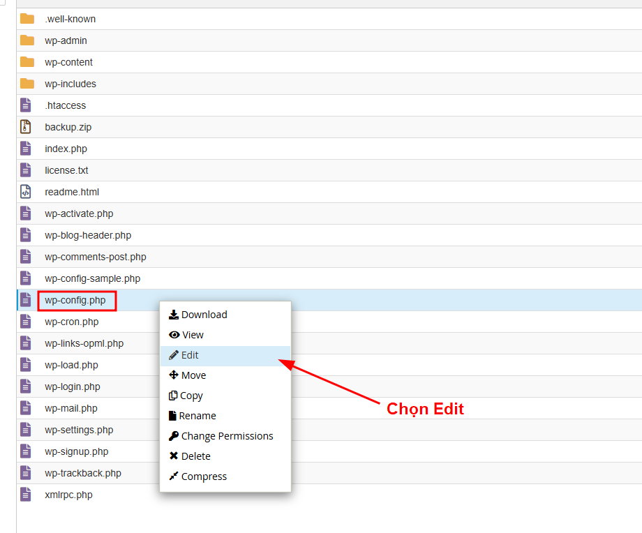
Task: Click the wp-admin folder icon
Action: (x=27, y=40)
